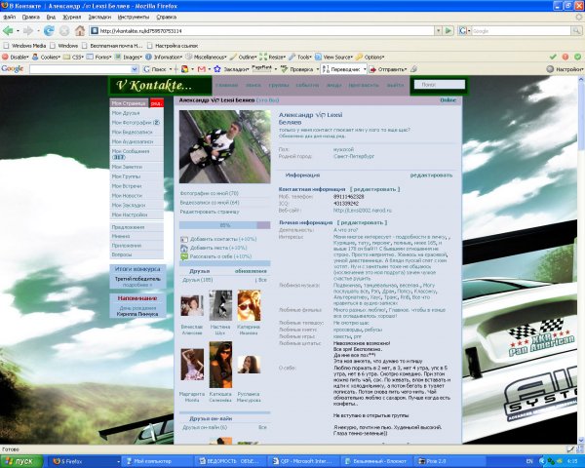Viewport: 585px width, 468px height.
Task: Click the Windows Media bookmark
Action: pos(24,46)
